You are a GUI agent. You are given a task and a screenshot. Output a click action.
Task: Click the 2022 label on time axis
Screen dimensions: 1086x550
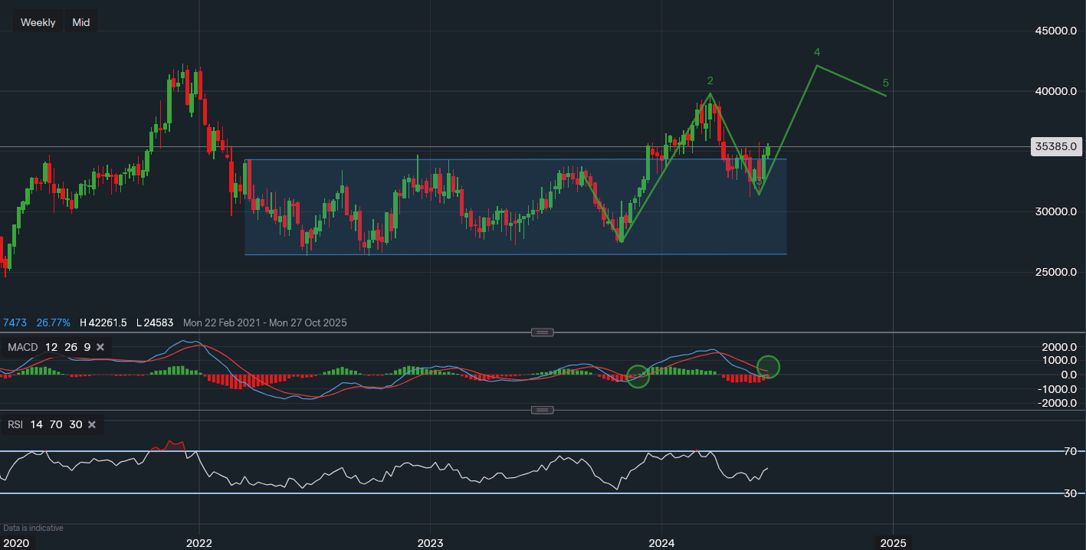click(x=199, y=543)
